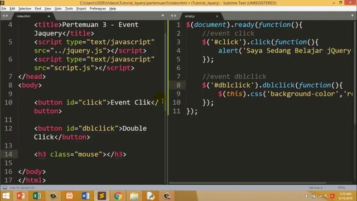This screenshot has width=357, height=201.
Task: Open the File menu
Action: click(x=4, y=9)
